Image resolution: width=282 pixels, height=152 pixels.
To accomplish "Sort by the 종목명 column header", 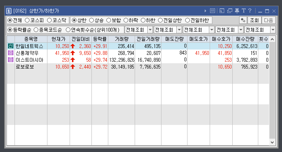I will pos(31,39).
